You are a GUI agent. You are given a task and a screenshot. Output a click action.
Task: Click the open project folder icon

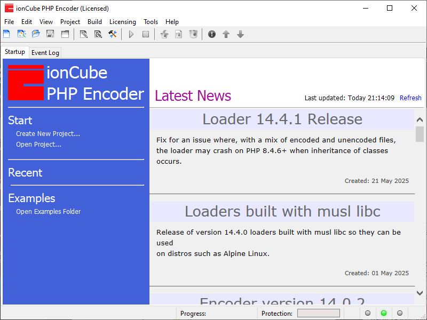coord(36,34)
